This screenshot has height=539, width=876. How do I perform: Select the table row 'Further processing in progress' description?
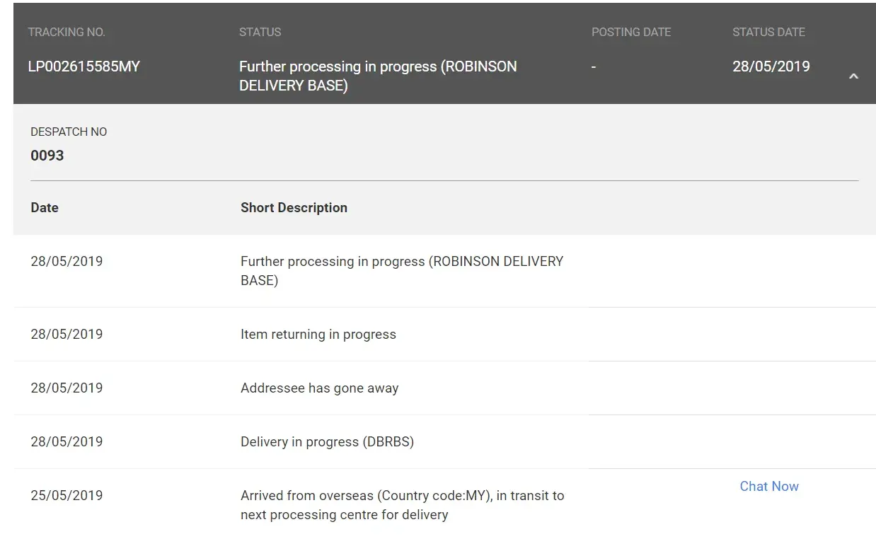[401, 270]
